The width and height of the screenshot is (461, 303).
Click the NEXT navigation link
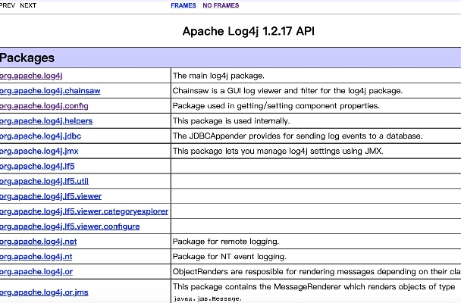click(28, 5)
